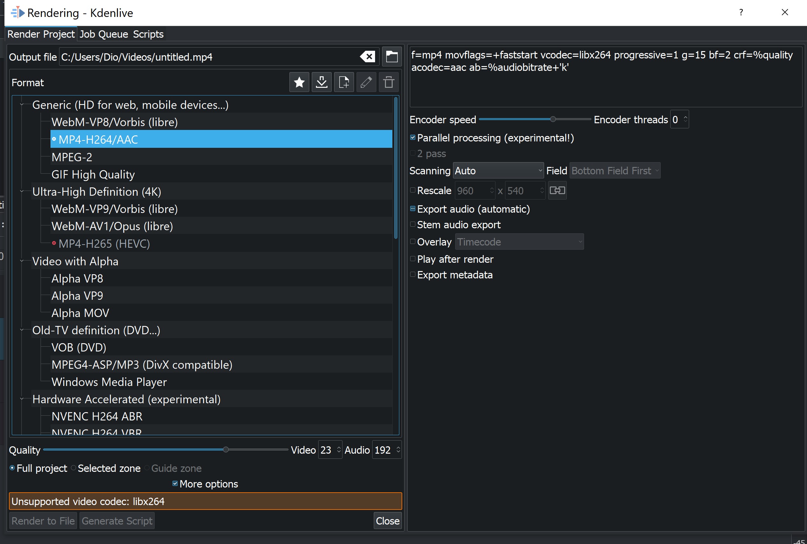Image resolution: width=807 pixels, height=544 pixels.
Task: Uncheck the More options checkbox
Action: tap(175, 484)
